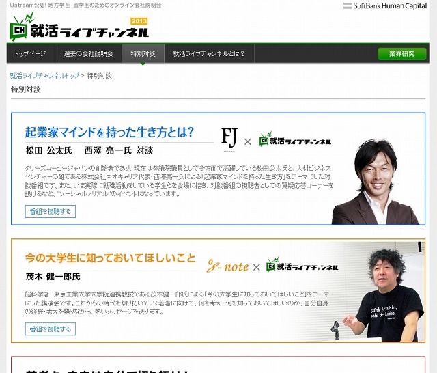Click the 就活ライブチャンネル logo beside FJ
Screen dimensions: 437x373
click(295, 139)
